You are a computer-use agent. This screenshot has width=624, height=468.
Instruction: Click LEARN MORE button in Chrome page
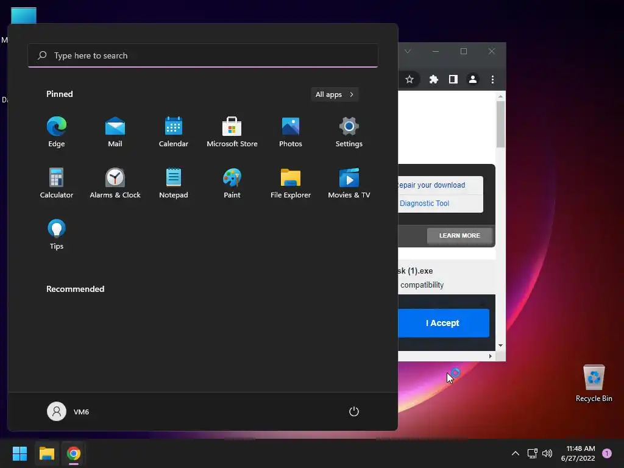459,236
